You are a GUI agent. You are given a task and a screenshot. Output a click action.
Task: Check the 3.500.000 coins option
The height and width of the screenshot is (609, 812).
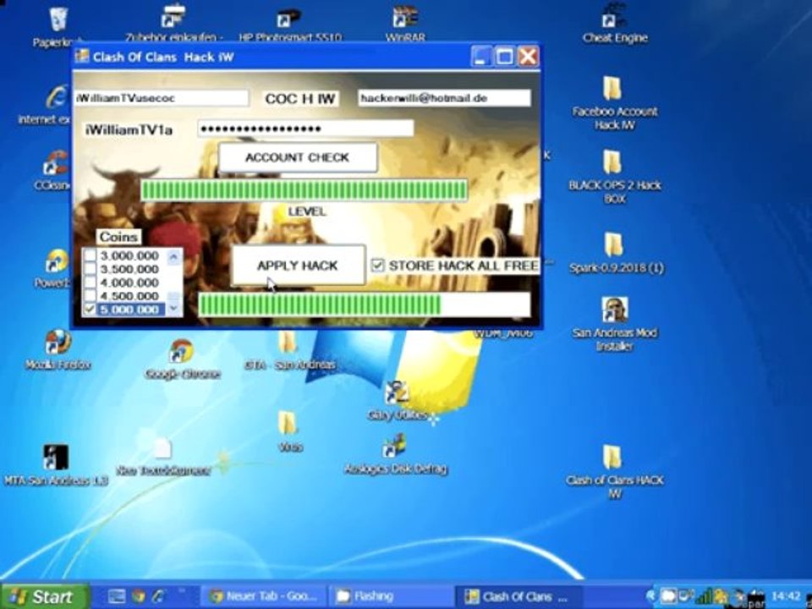click(91, 269)
